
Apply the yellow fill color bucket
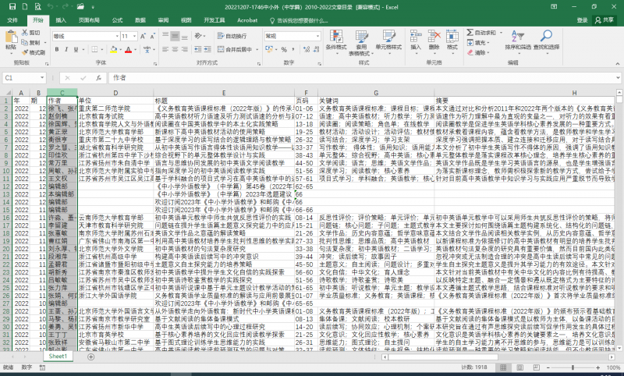pos(113,50)
